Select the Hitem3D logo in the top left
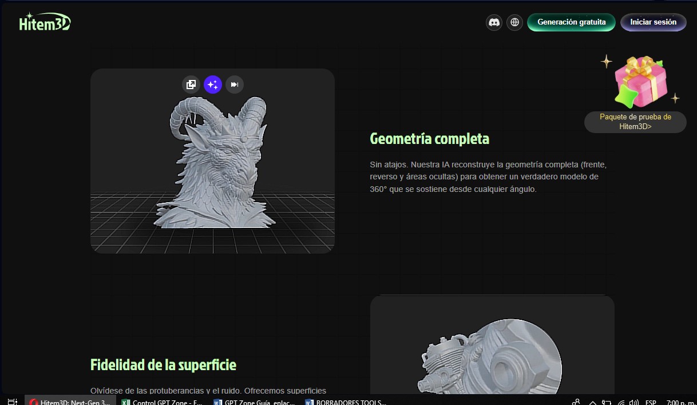Viewport: 697px width, 405px height. (x=44, y=21)
